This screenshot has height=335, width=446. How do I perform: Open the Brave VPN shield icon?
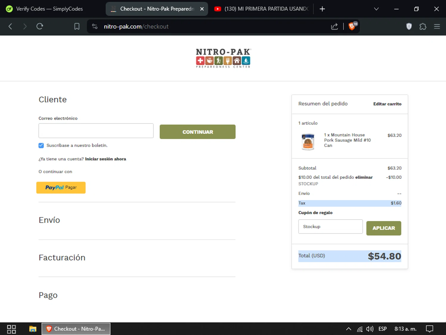(409, 27)
